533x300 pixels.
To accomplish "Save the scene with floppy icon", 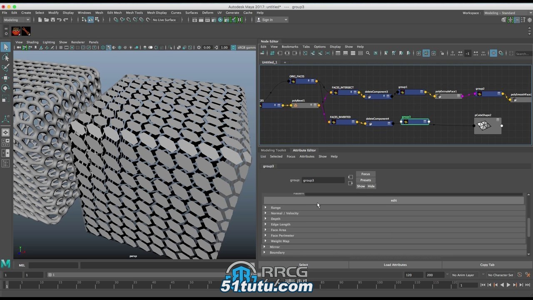I will (52, 20).
